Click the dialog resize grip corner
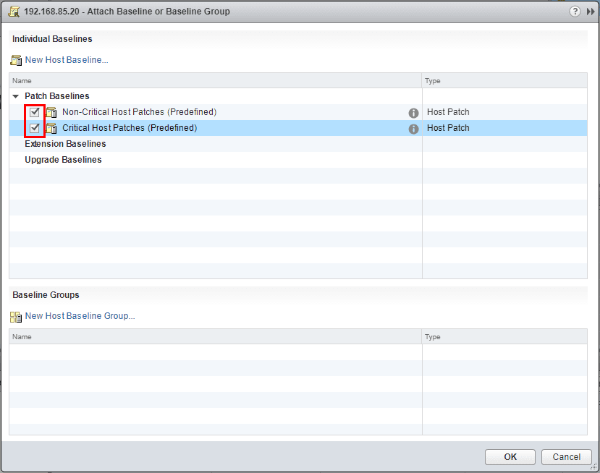The width and height of the screenshot is (600, 473). [594, 466]
